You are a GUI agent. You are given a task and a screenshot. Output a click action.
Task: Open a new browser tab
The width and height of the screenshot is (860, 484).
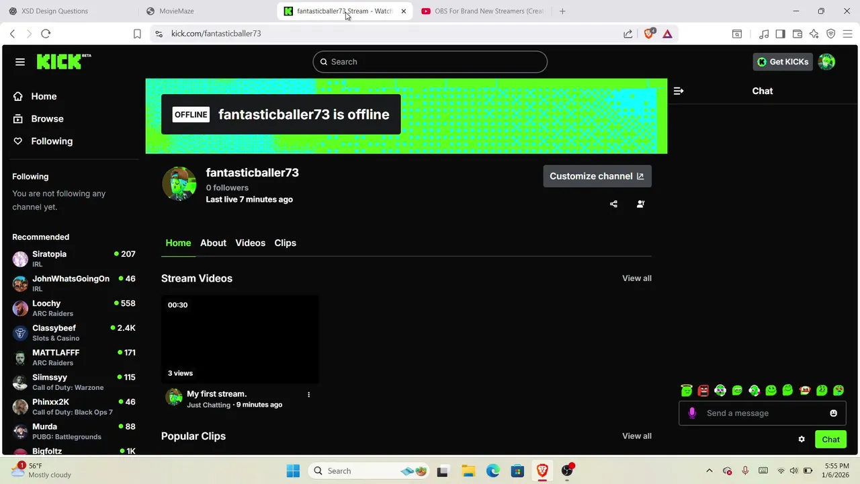click(562, 11)
